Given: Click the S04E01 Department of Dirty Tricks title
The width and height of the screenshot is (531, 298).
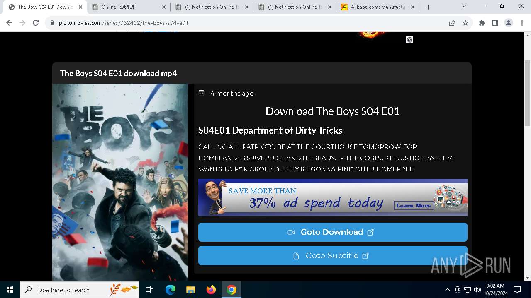Looking at the screenshot, I should point(270,130).
